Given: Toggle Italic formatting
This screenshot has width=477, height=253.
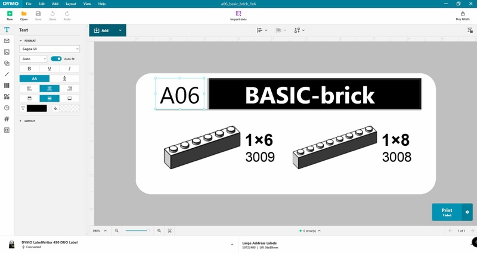Looking at the screenshot, I should 69,68.
